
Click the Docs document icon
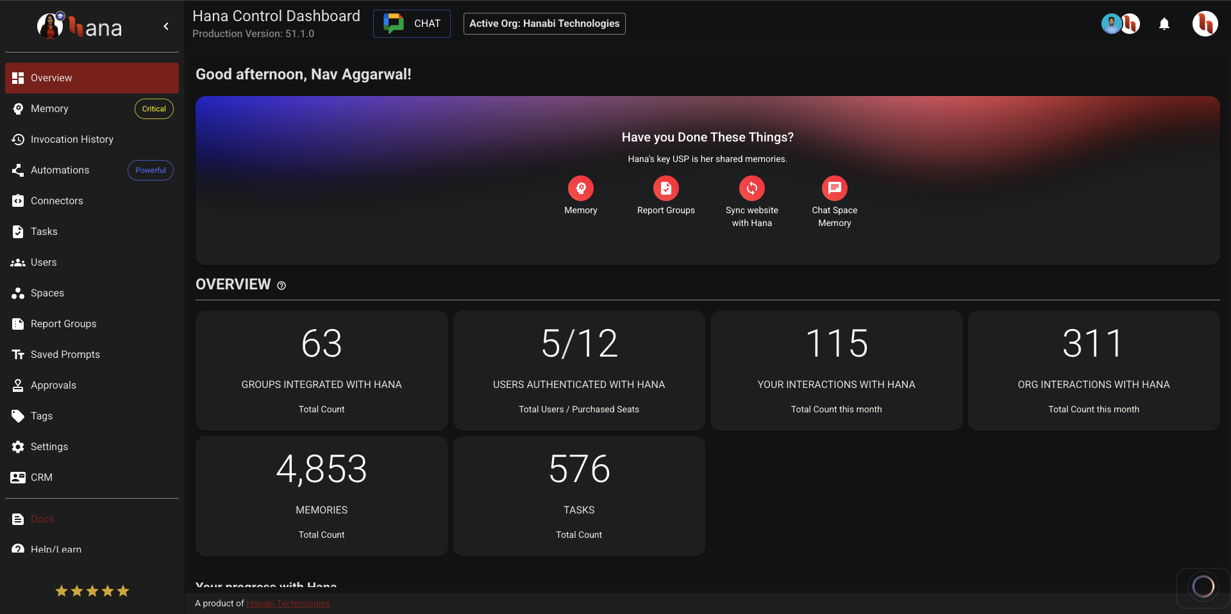click(x=18, y=519)
